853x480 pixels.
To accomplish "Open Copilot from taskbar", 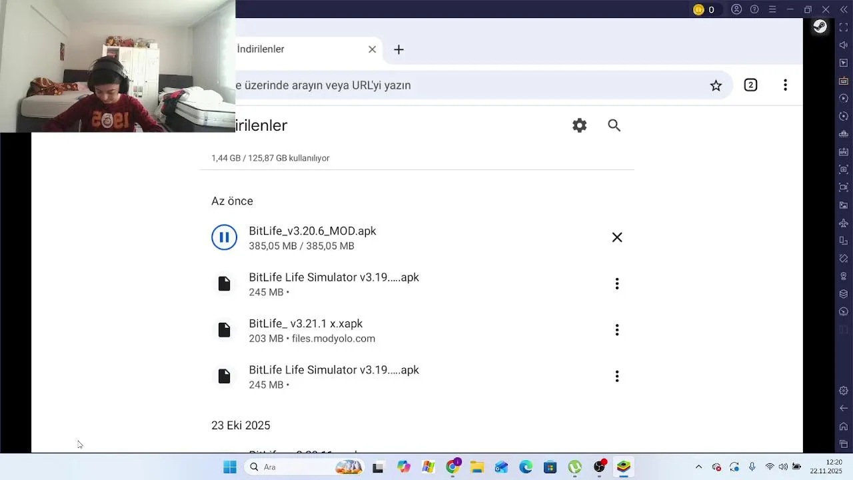I will (404, 467).
